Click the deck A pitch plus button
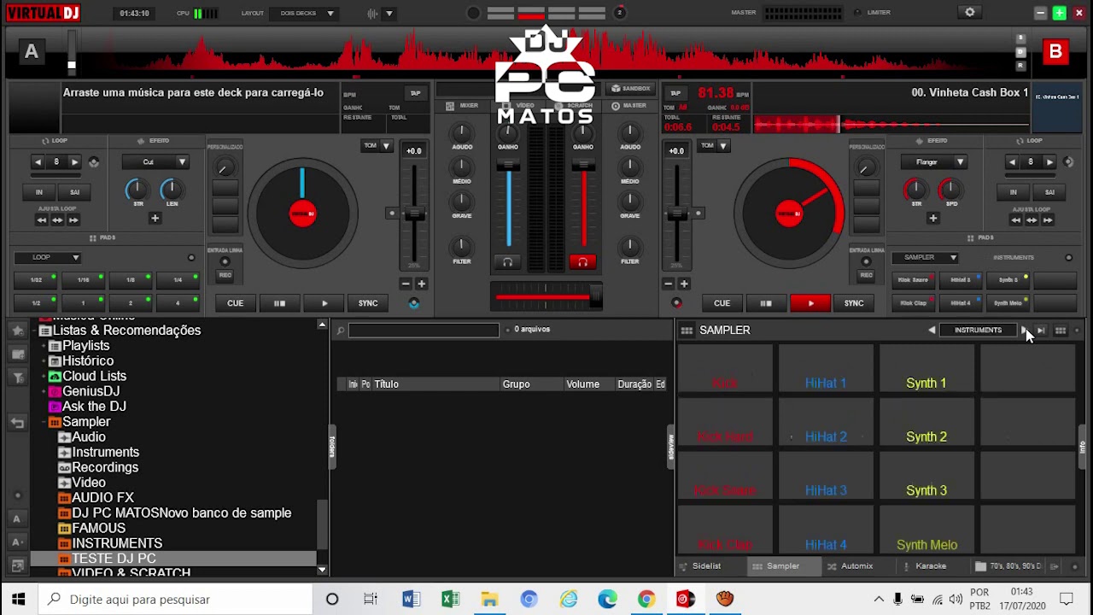This screenshot has height=615, width=1093. 421,284
